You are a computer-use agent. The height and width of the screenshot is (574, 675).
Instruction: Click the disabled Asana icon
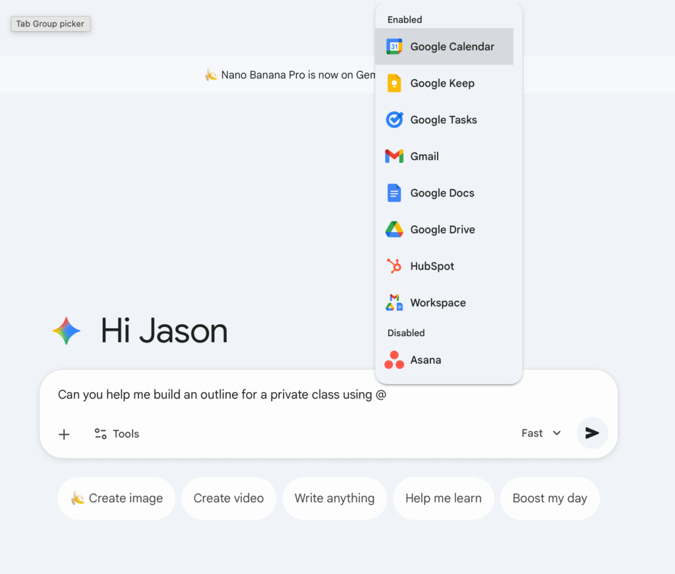point(394,360)
